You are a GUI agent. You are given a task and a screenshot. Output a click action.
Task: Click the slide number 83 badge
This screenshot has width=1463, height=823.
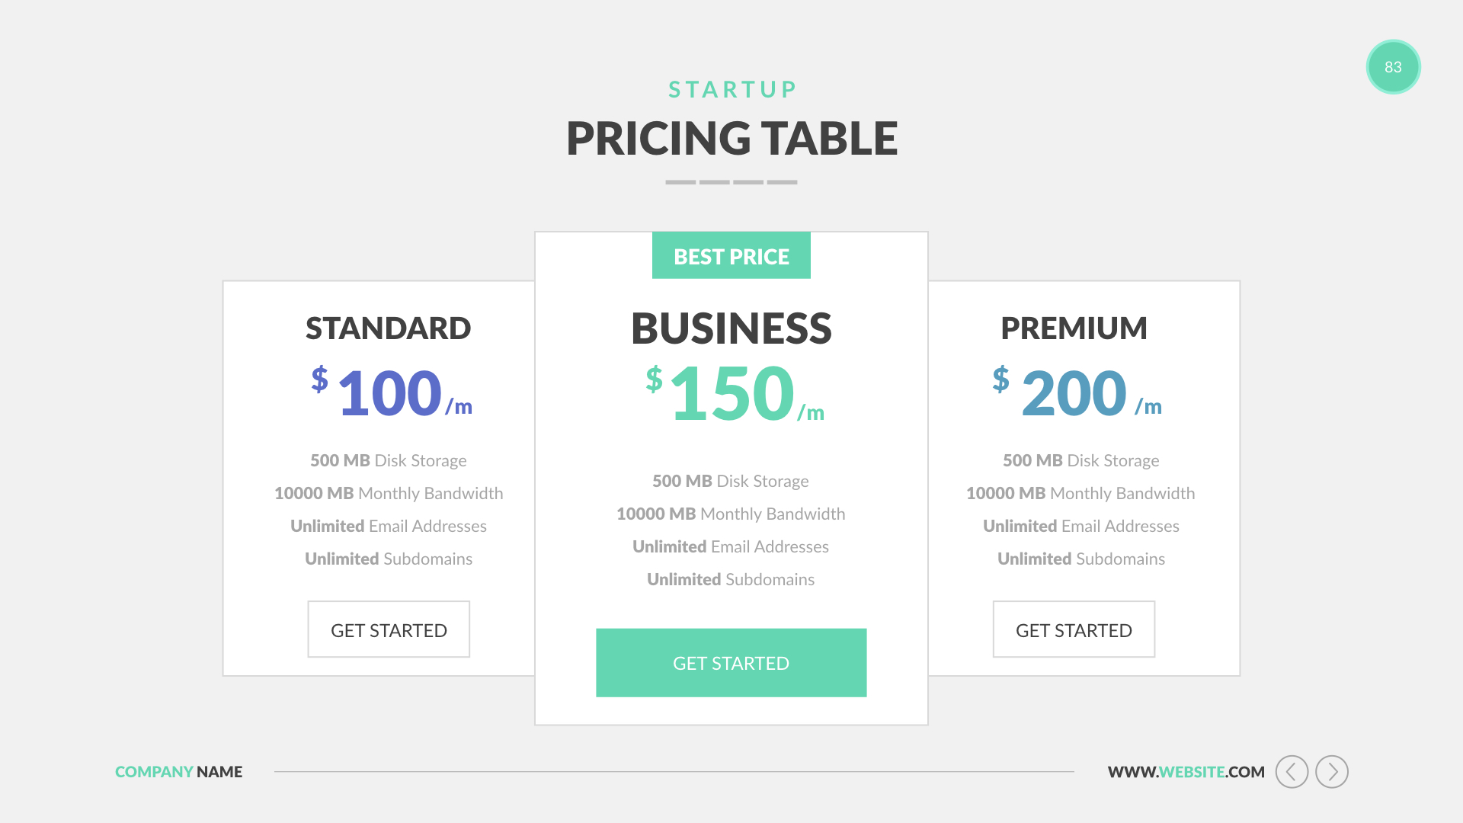pyautogui.click(x=1393, y=67)
